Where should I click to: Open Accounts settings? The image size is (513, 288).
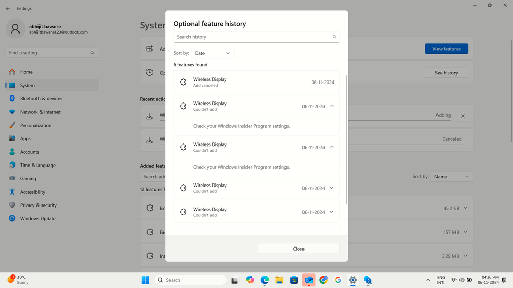(x=52, y=152)
